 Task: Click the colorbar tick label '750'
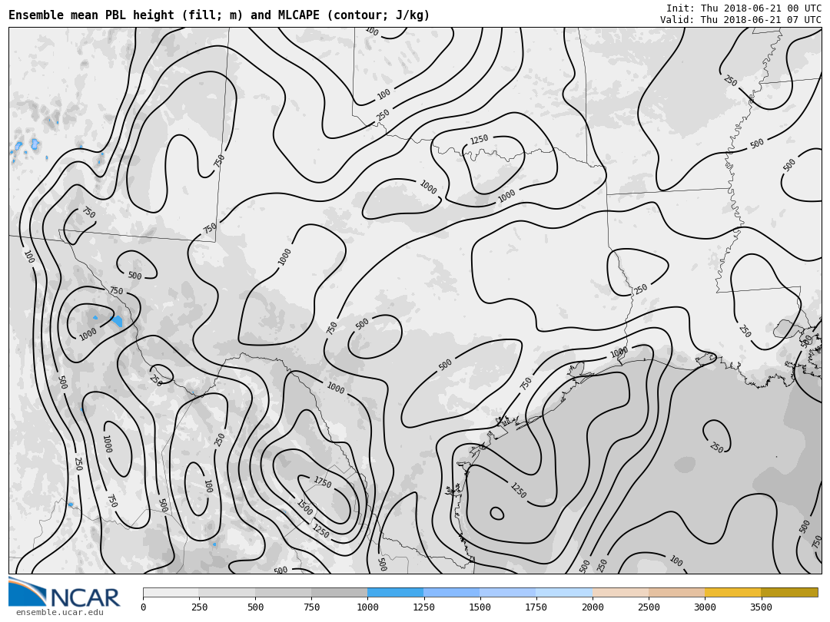(x=312, y=607)
